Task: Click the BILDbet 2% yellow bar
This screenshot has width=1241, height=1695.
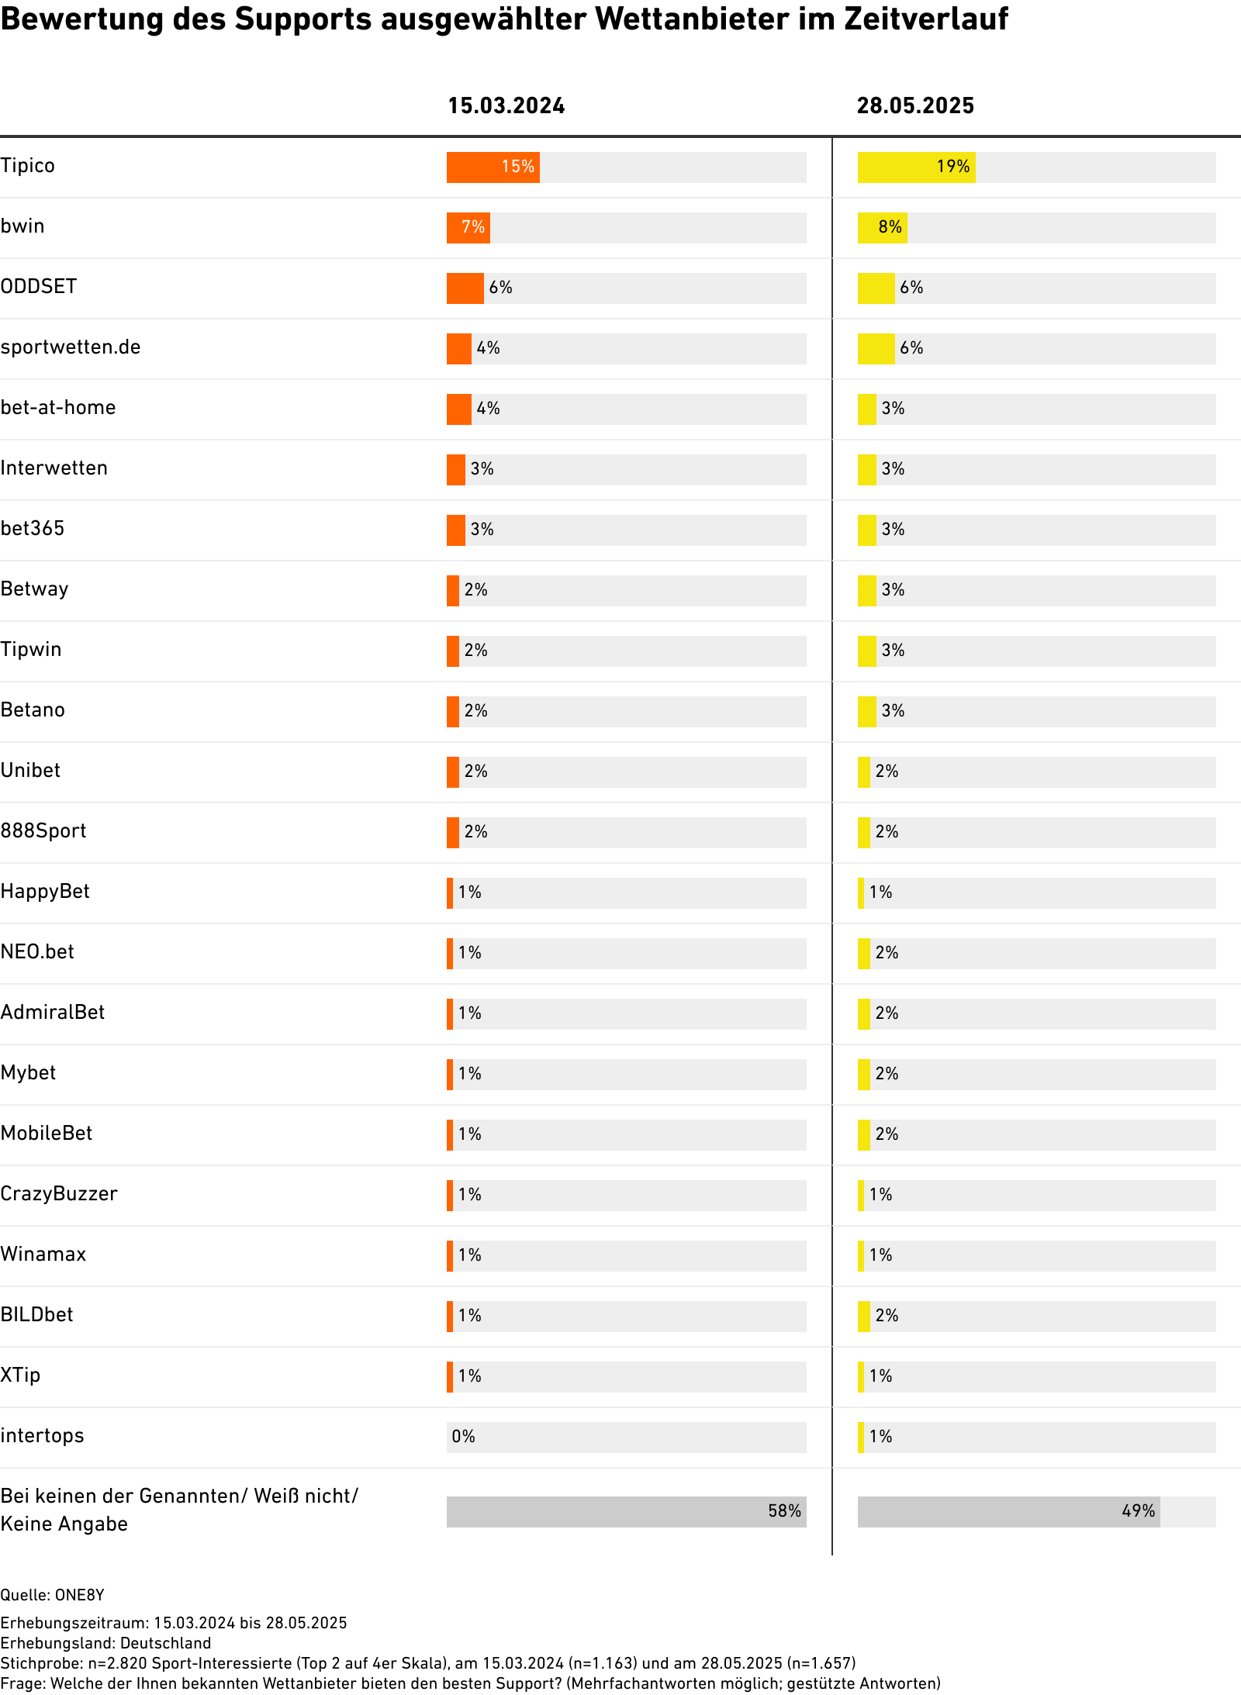Action: point(863,1317)
